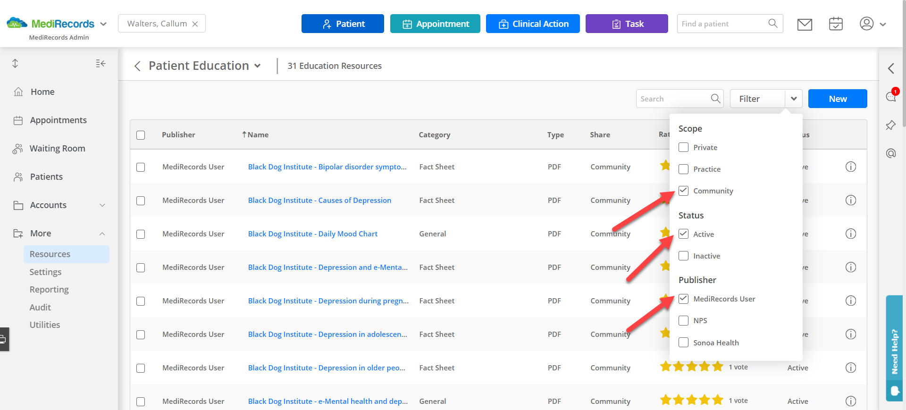Expand the Accounts sidebar section
906x410 pixels.
tap(102, 205)
